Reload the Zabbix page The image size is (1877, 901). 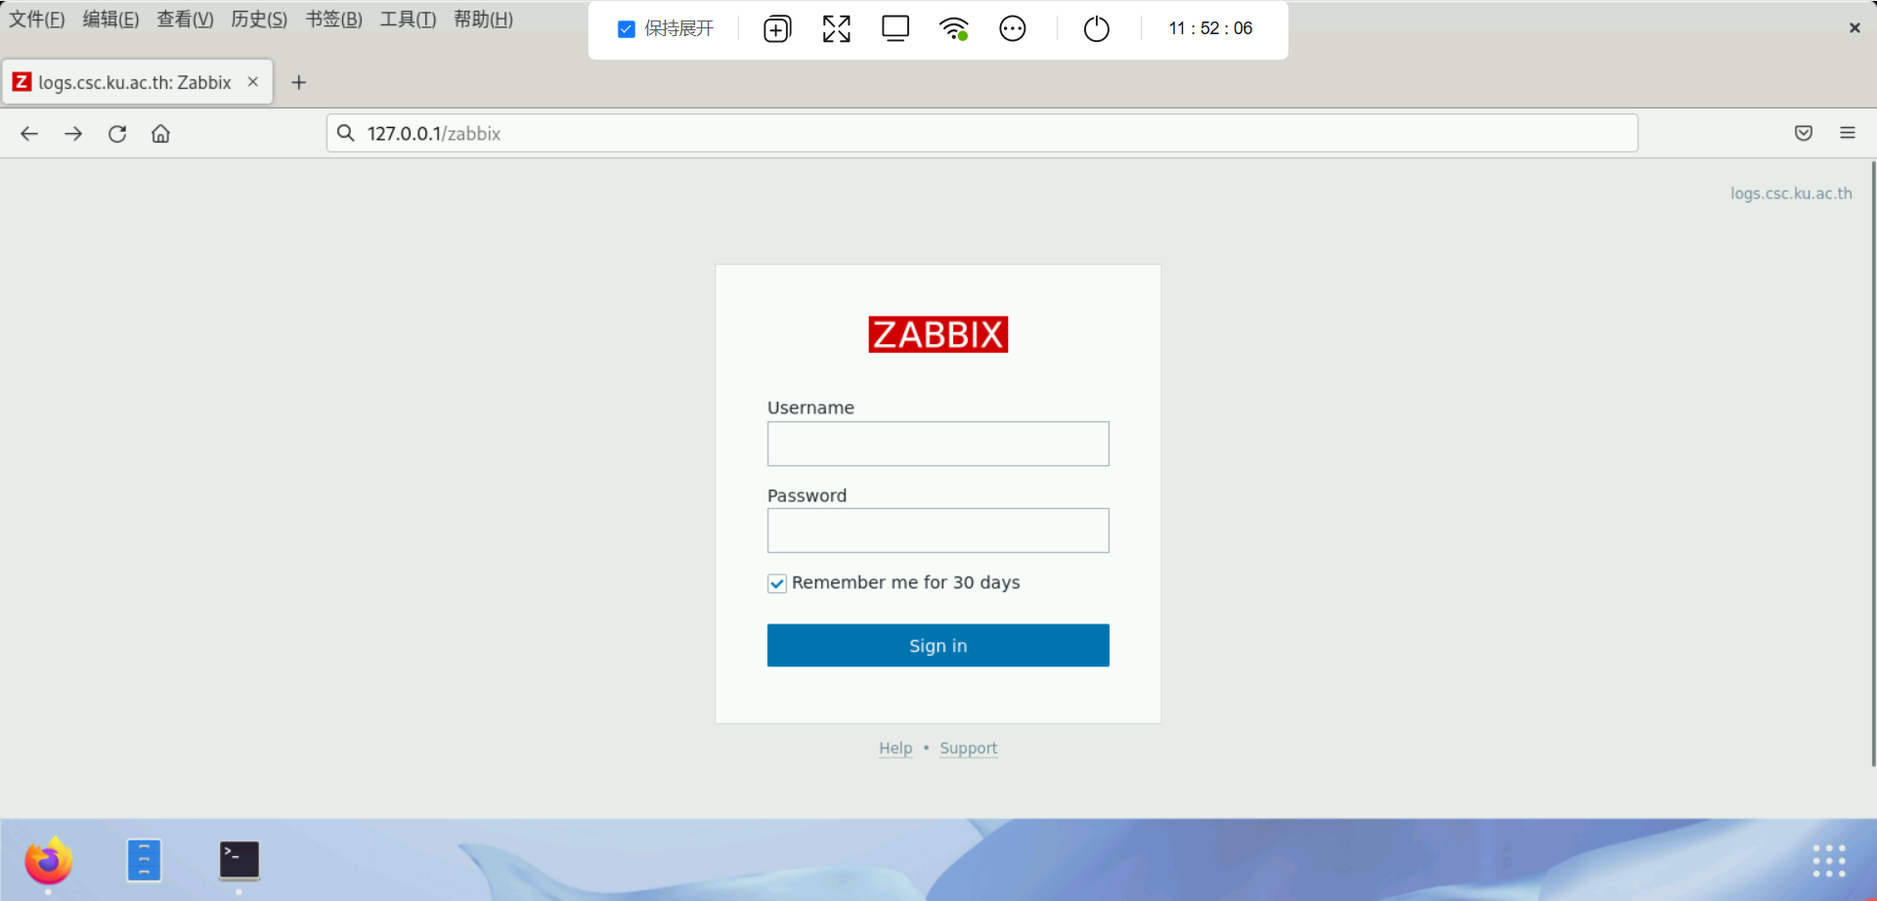pyautogui.click(x=117, y=134)
